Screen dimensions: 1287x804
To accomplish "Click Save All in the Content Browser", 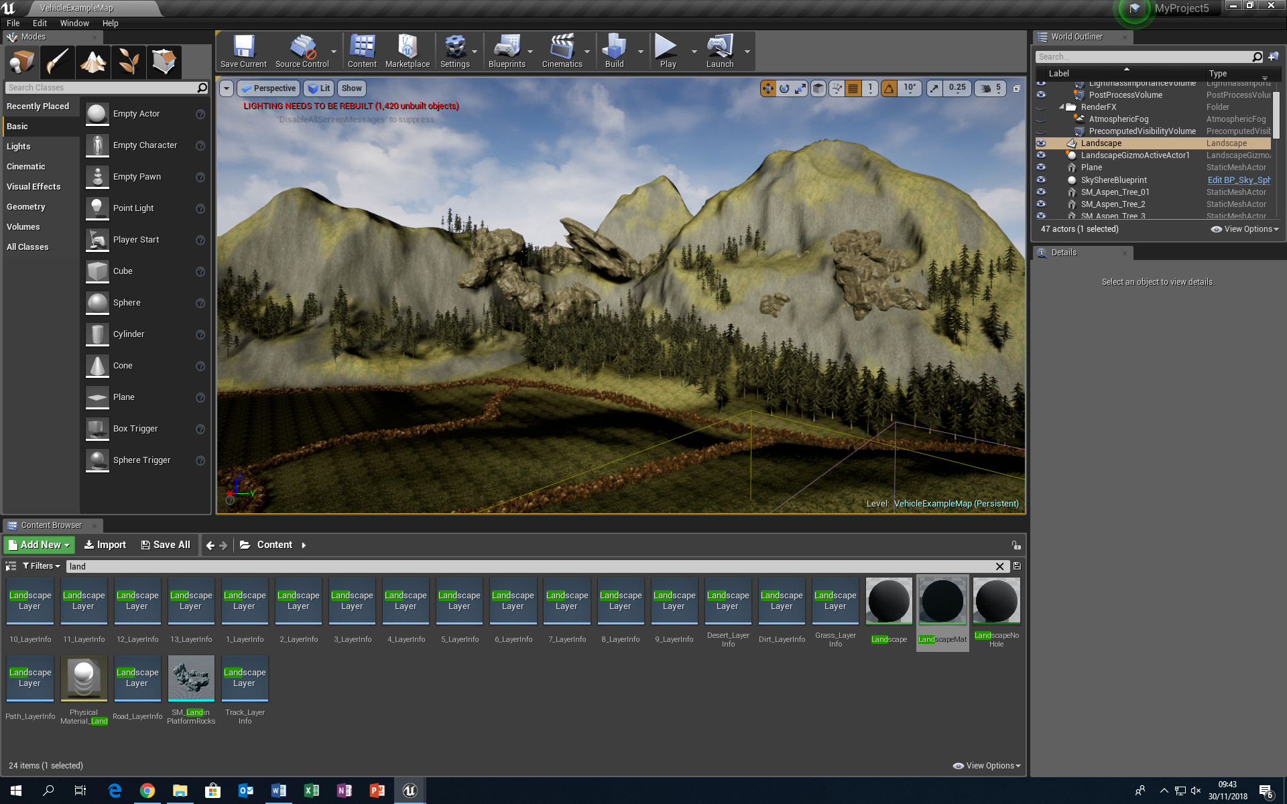I will [x=166, y=545].
